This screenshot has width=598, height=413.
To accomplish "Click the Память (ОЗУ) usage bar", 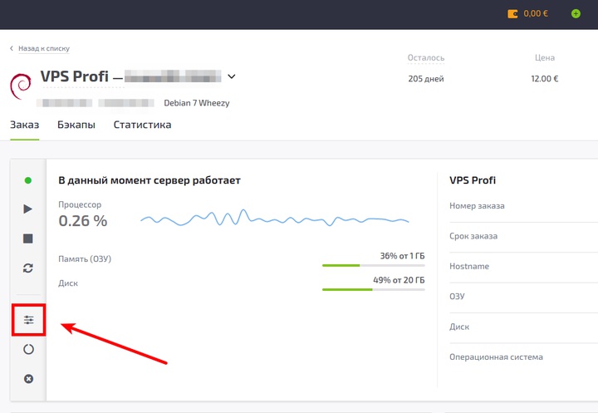I will [x=374, y=265].
